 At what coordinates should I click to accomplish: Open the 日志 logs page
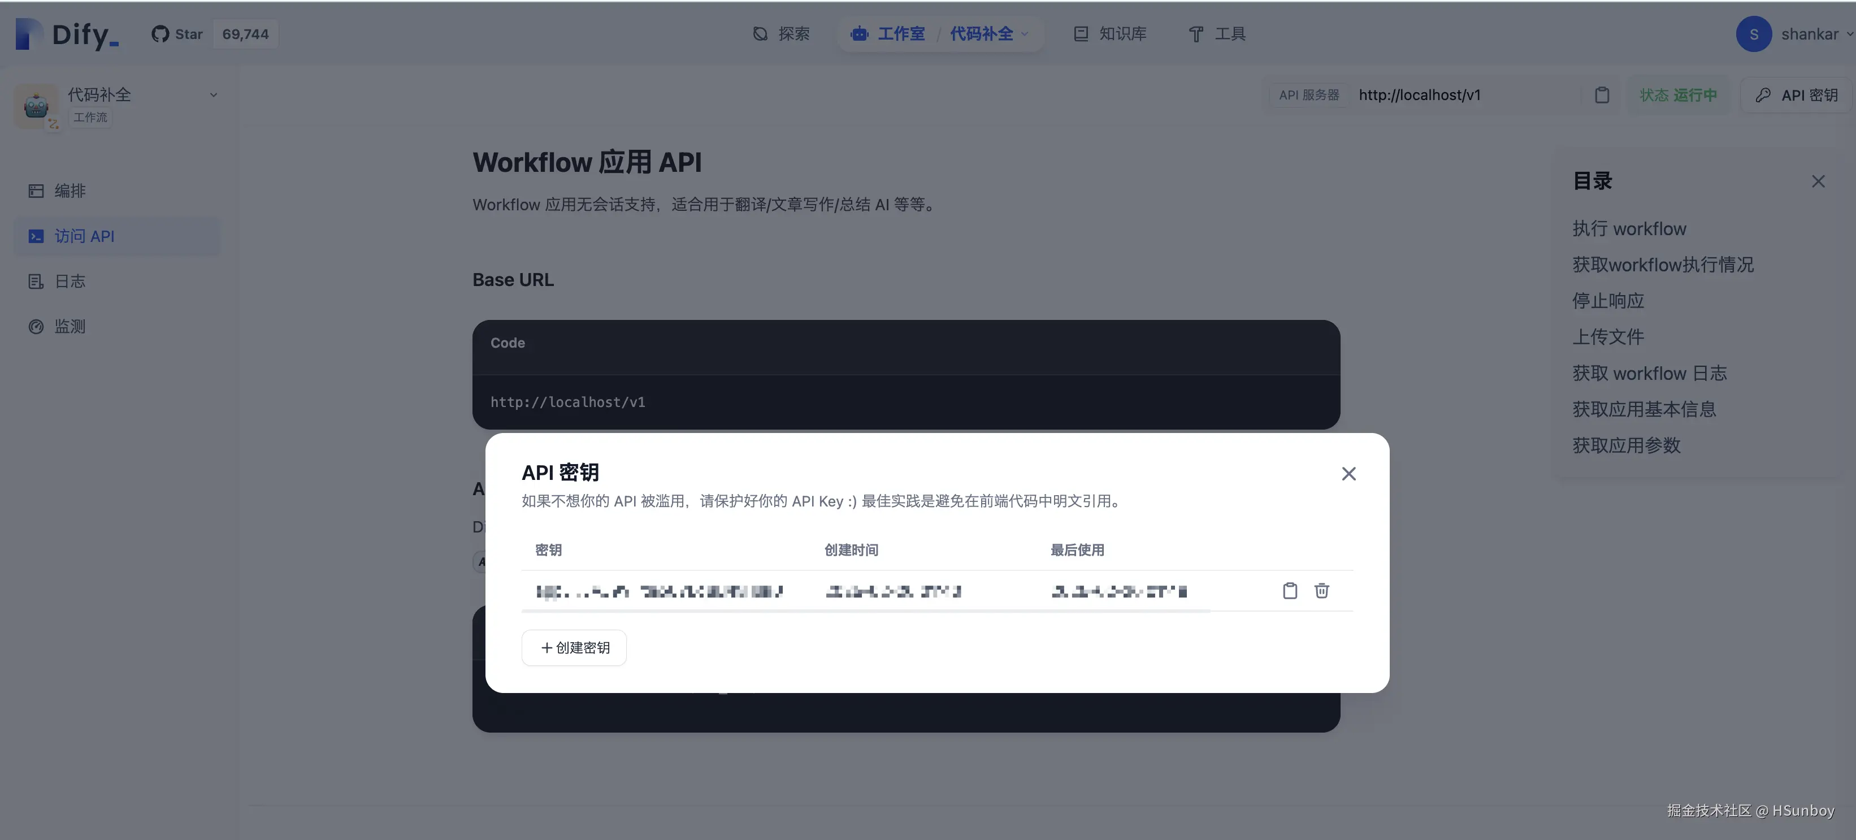pyautogui.click(x=70, y=282)
